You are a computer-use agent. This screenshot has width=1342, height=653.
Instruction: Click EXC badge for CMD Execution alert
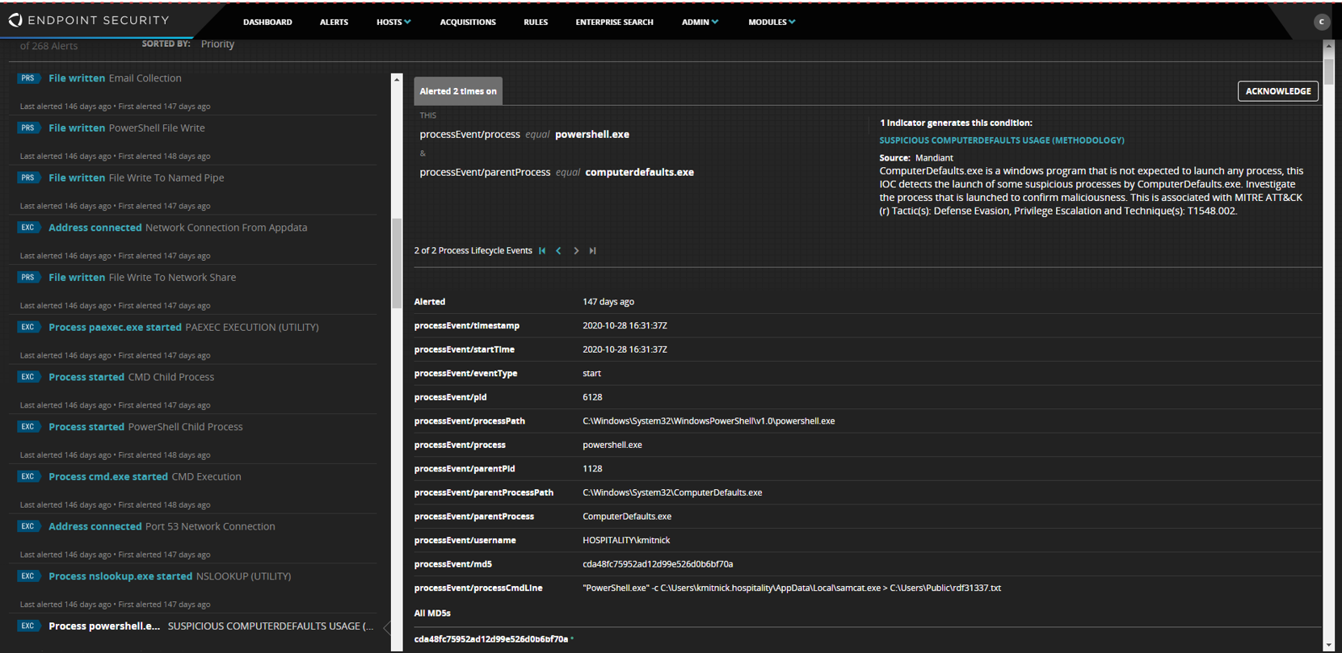pyautogui.click(x=28, y=476)
